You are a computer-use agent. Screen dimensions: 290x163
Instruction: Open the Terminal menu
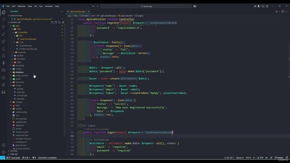coord(48,6)
